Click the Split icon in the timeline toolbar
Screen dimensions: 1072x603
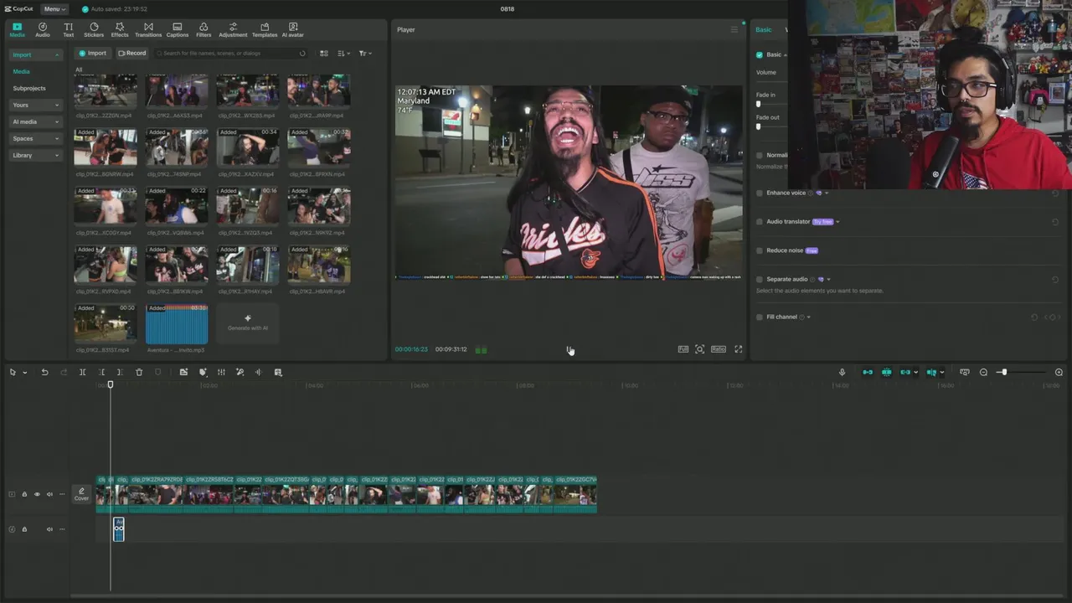coord(82,372)
